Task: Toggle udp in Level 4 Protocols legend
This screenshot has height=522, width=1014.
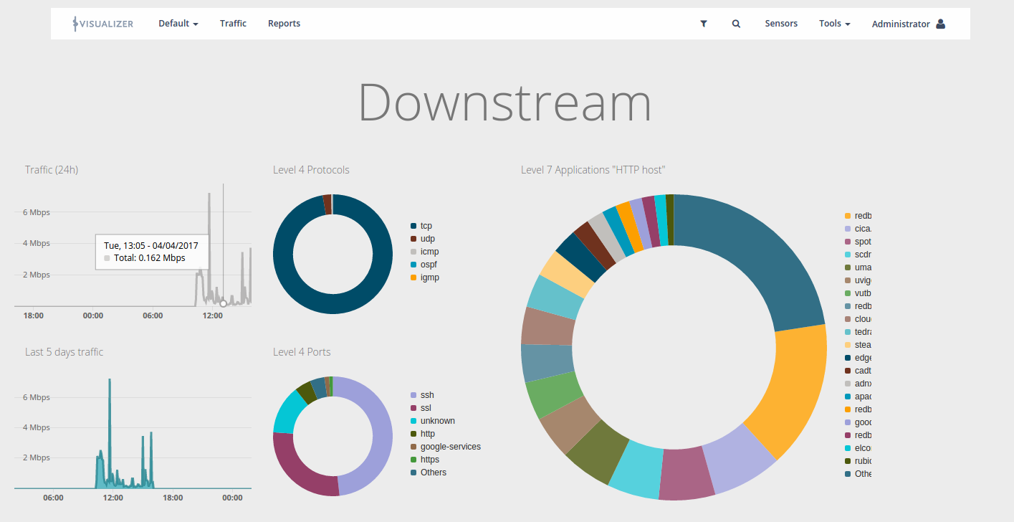Action: click(x=423, y=239)
